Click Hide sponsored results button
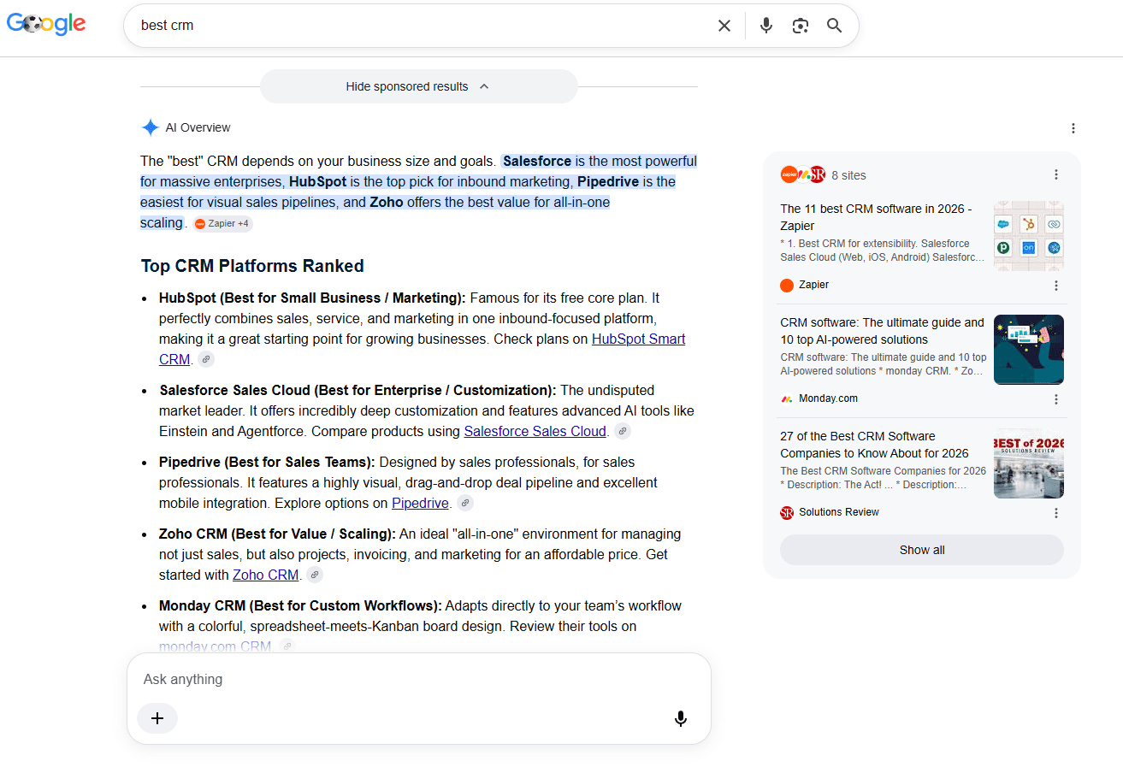 click(x=419, y=86)
